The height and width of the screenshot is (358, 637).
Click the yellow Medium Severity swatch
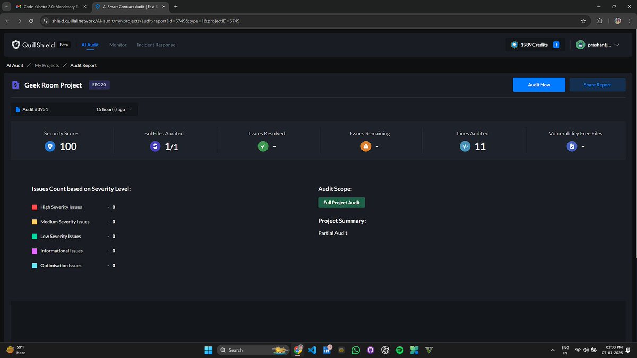pyautogui.click(x=35, y=222)
